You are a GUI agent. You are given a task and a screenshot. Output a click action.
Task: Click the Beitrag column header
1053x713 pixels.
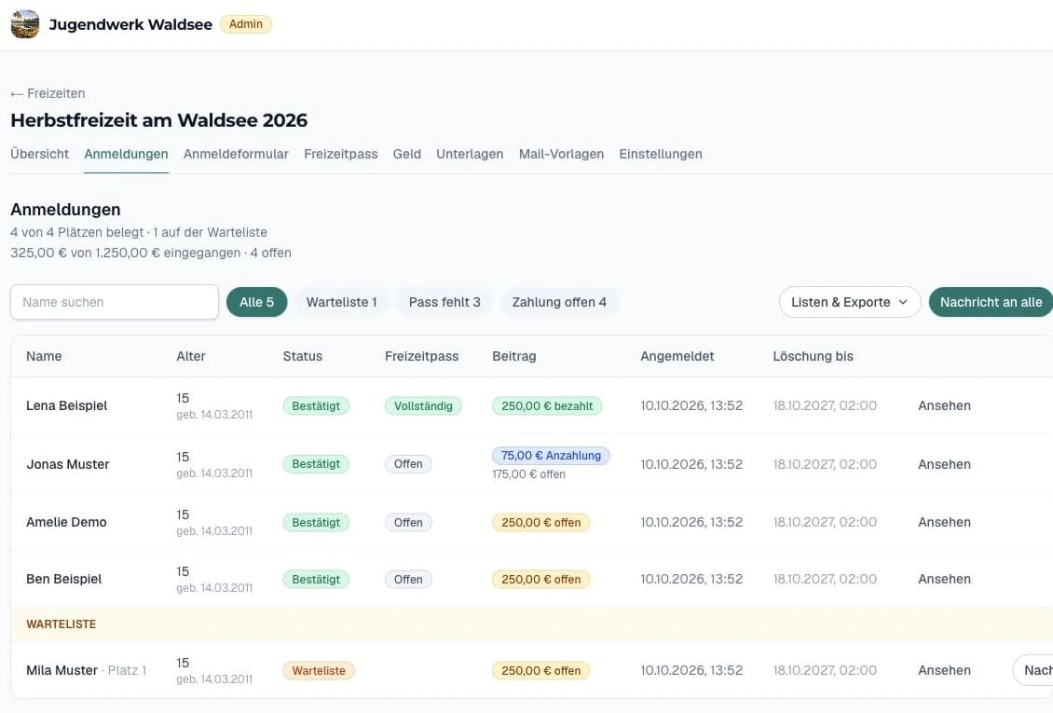tap(513, 356)
